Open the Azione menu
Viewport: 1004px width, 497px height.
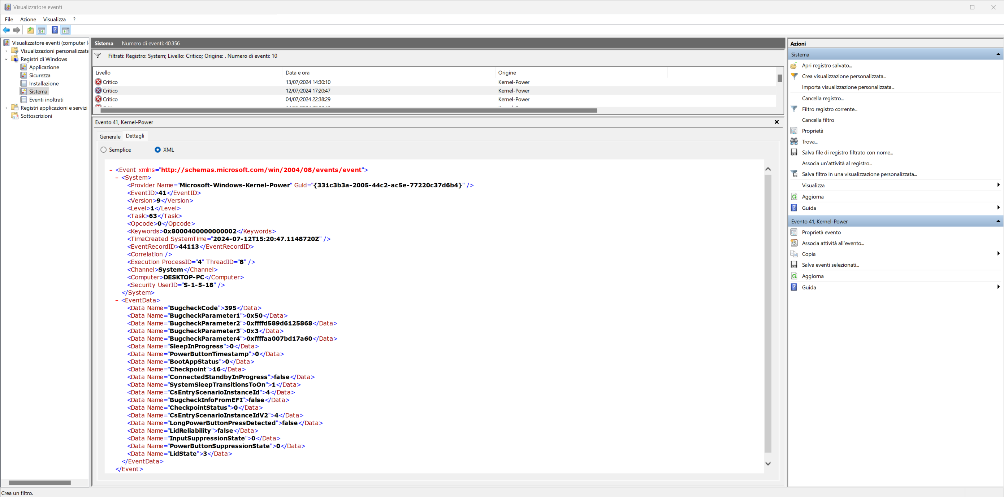coord(28,19)
